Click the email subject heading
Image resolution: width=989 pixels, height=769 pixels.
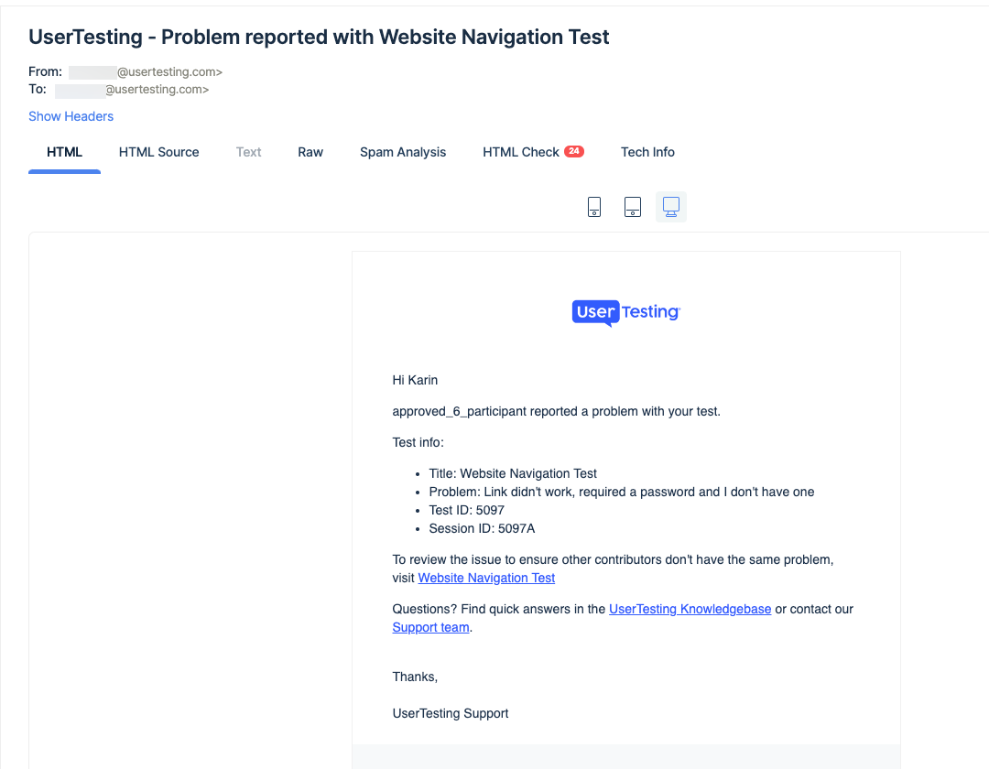click(x=319, y=38)
